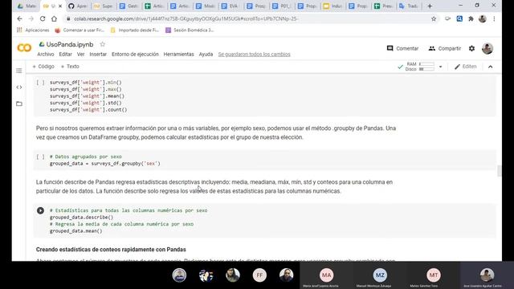Switch to the Trad browser tab
Screen dimensions: 514x289
[409, 6]
